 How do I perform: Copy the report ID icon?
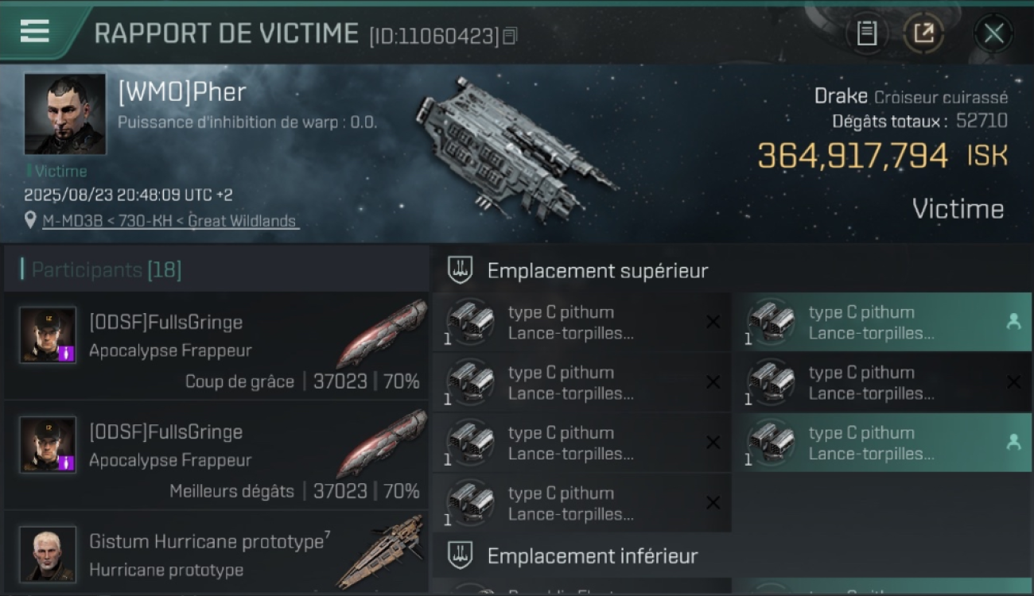511,36
